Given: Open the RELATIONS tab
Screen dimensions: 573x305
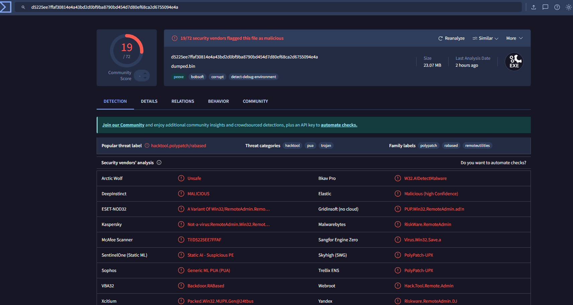Looking at the screenshot, I should (183, 101).
